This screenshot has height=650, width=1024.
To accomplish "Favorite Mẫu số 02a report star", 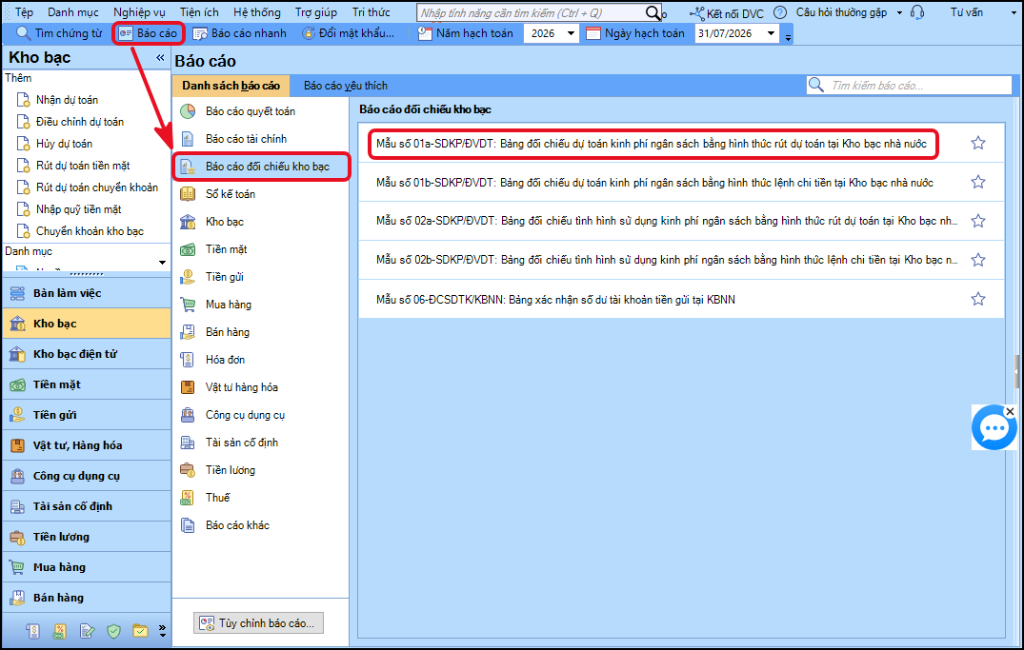I will tap(977, 221).
